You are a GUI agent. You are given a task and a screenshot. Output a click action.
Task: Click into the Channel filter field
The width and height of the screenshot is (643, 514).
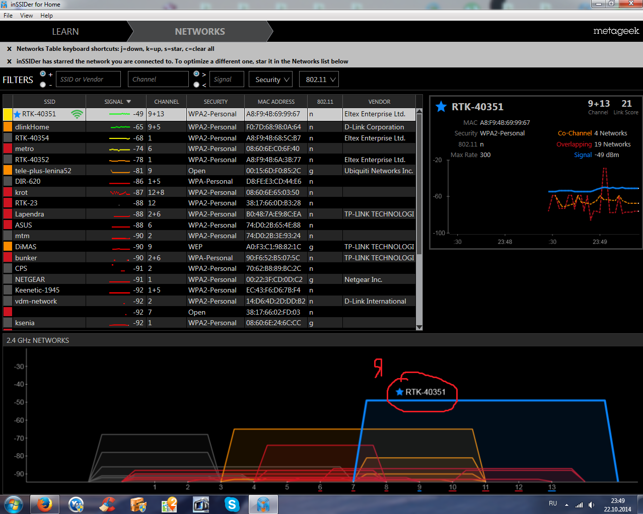[x=158, y=80]
